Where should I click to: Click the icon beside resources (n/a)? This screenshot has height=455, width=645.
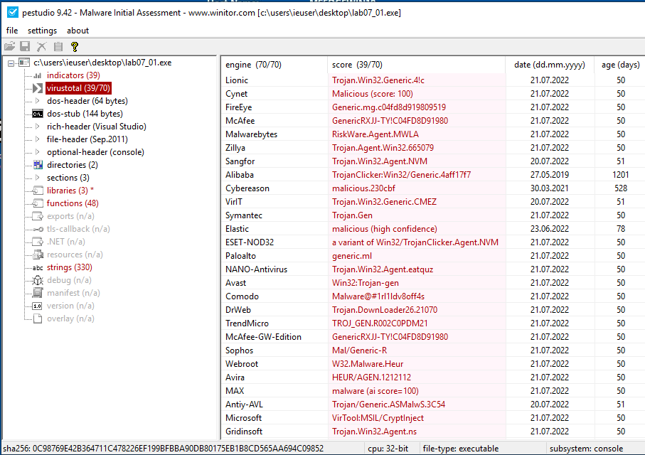click(x=38, y=255)
